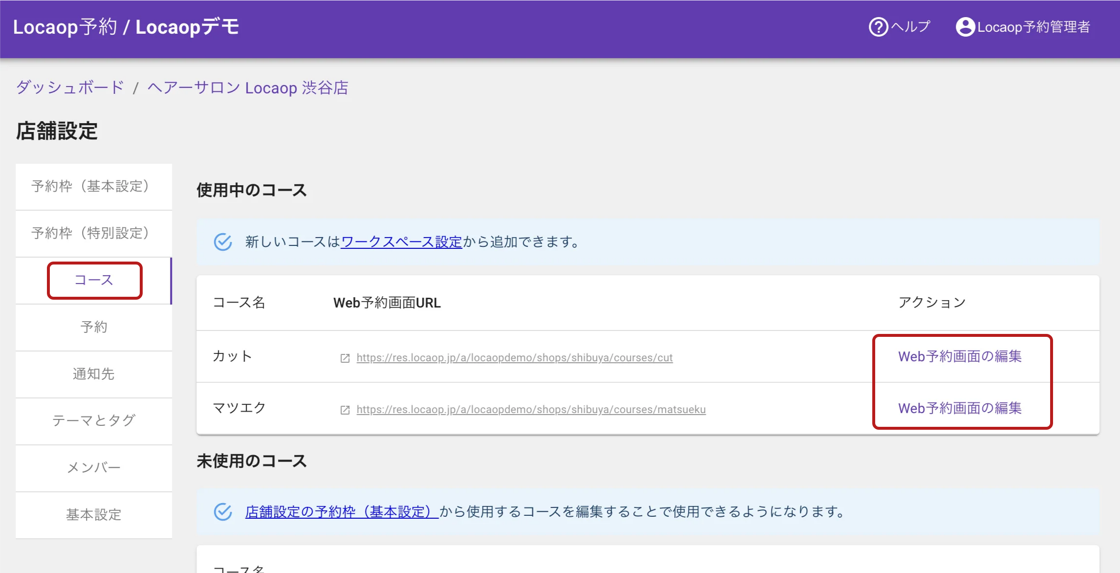Open the Locaop予約管理者 account avatar icon
1120x573 pixels.
[x=965, y=27]
